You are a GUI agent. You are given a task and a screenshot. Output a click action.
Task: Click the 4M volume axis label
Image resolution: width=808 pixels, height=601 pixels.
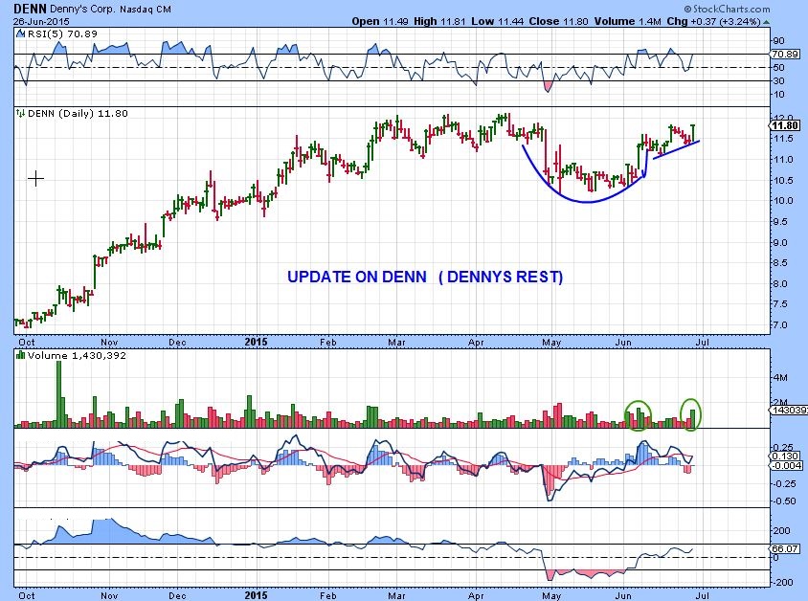tap(780, 378)
